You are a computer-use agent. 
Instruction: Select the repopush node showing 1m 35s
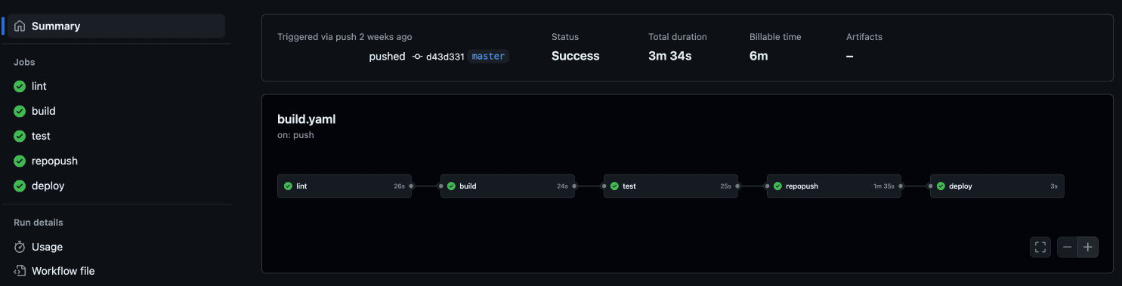[x=834, y=186]
